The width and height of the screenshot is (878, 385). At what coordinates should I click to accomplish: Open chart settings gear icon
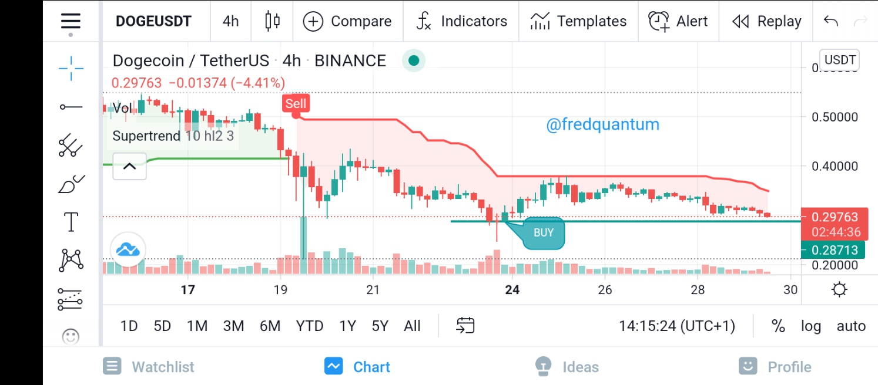coord(839,290)
